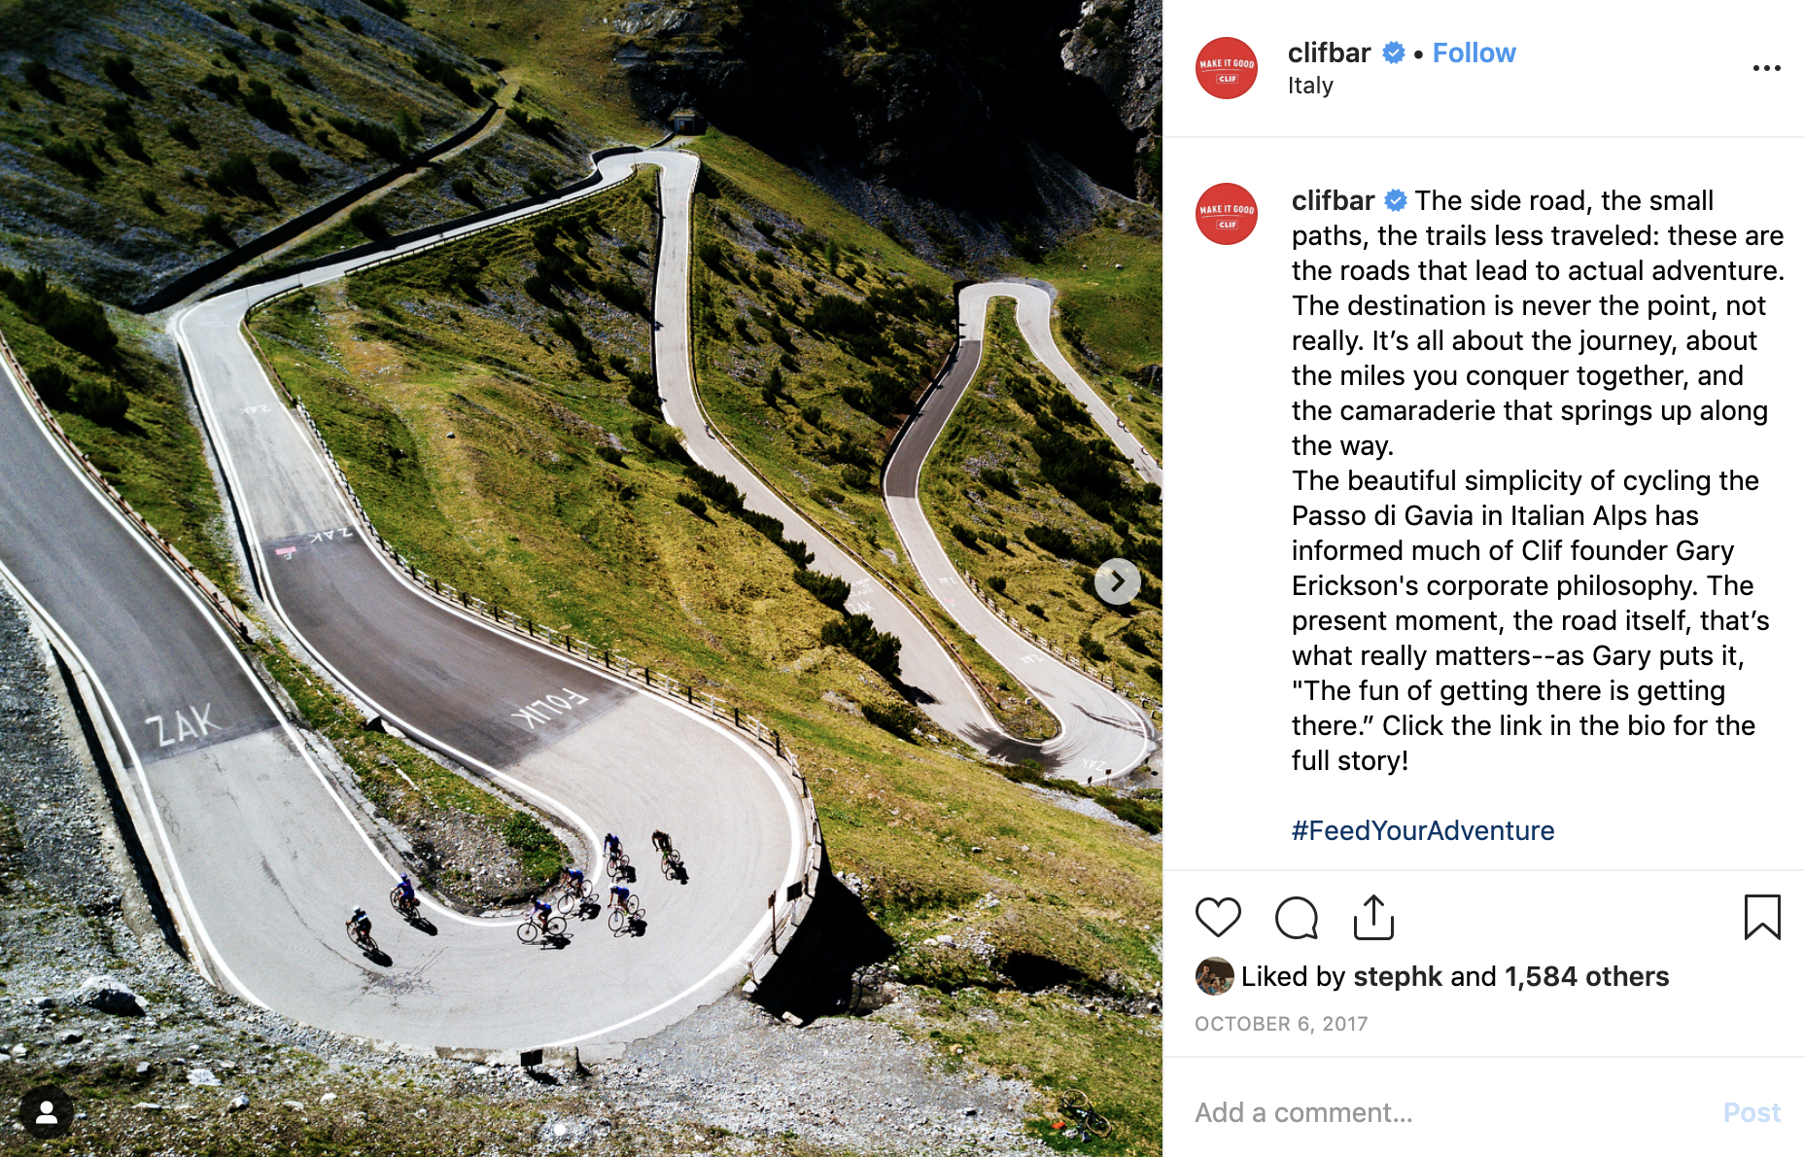Open the three-dot more options menu
1804x1157 pixels.
tap(1766, 68)
